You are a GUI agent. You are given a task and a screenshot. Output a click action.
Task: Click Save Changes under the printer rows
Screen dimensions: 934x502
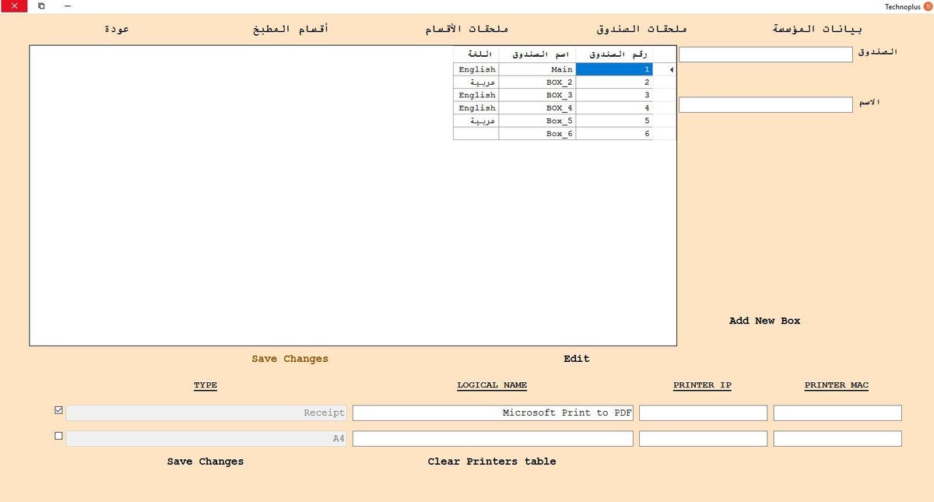pyautogui.click(x=205, y=461)
